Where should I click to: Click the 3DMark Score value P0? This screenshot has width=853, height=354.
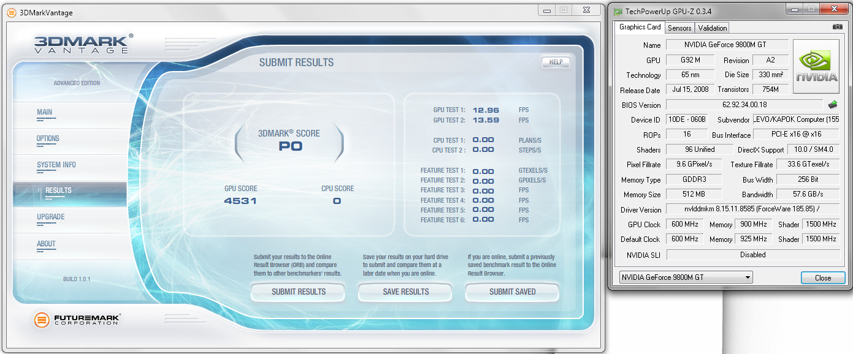tap(290, 146)
